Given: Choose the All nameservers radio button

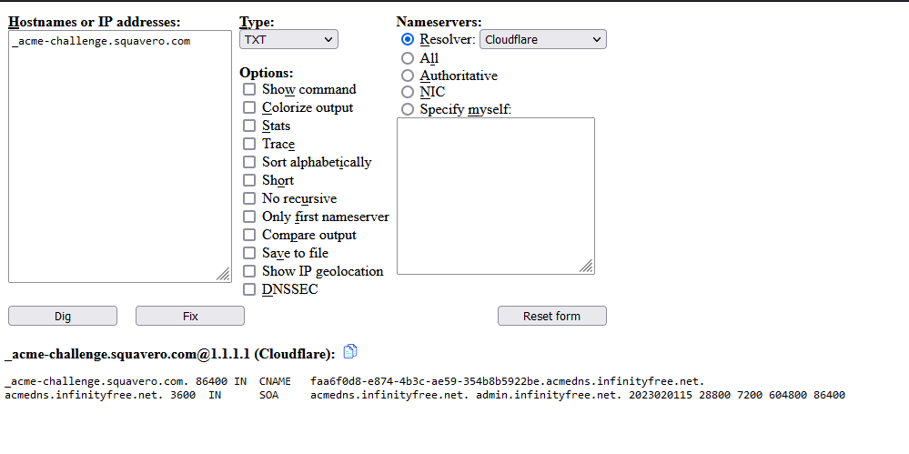Looking at the screenshot, I should tap(408, 58).
